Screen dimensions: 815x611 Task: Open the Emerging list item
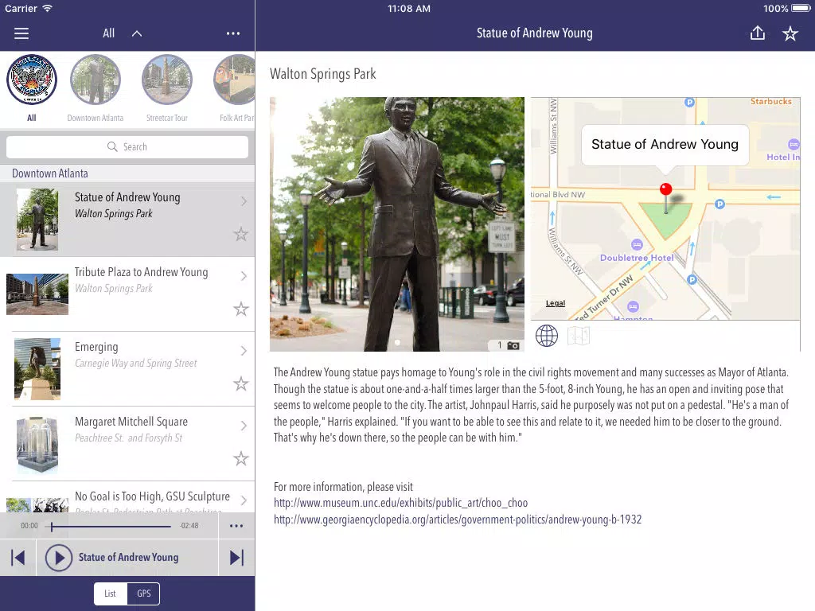tap(127, 369)
